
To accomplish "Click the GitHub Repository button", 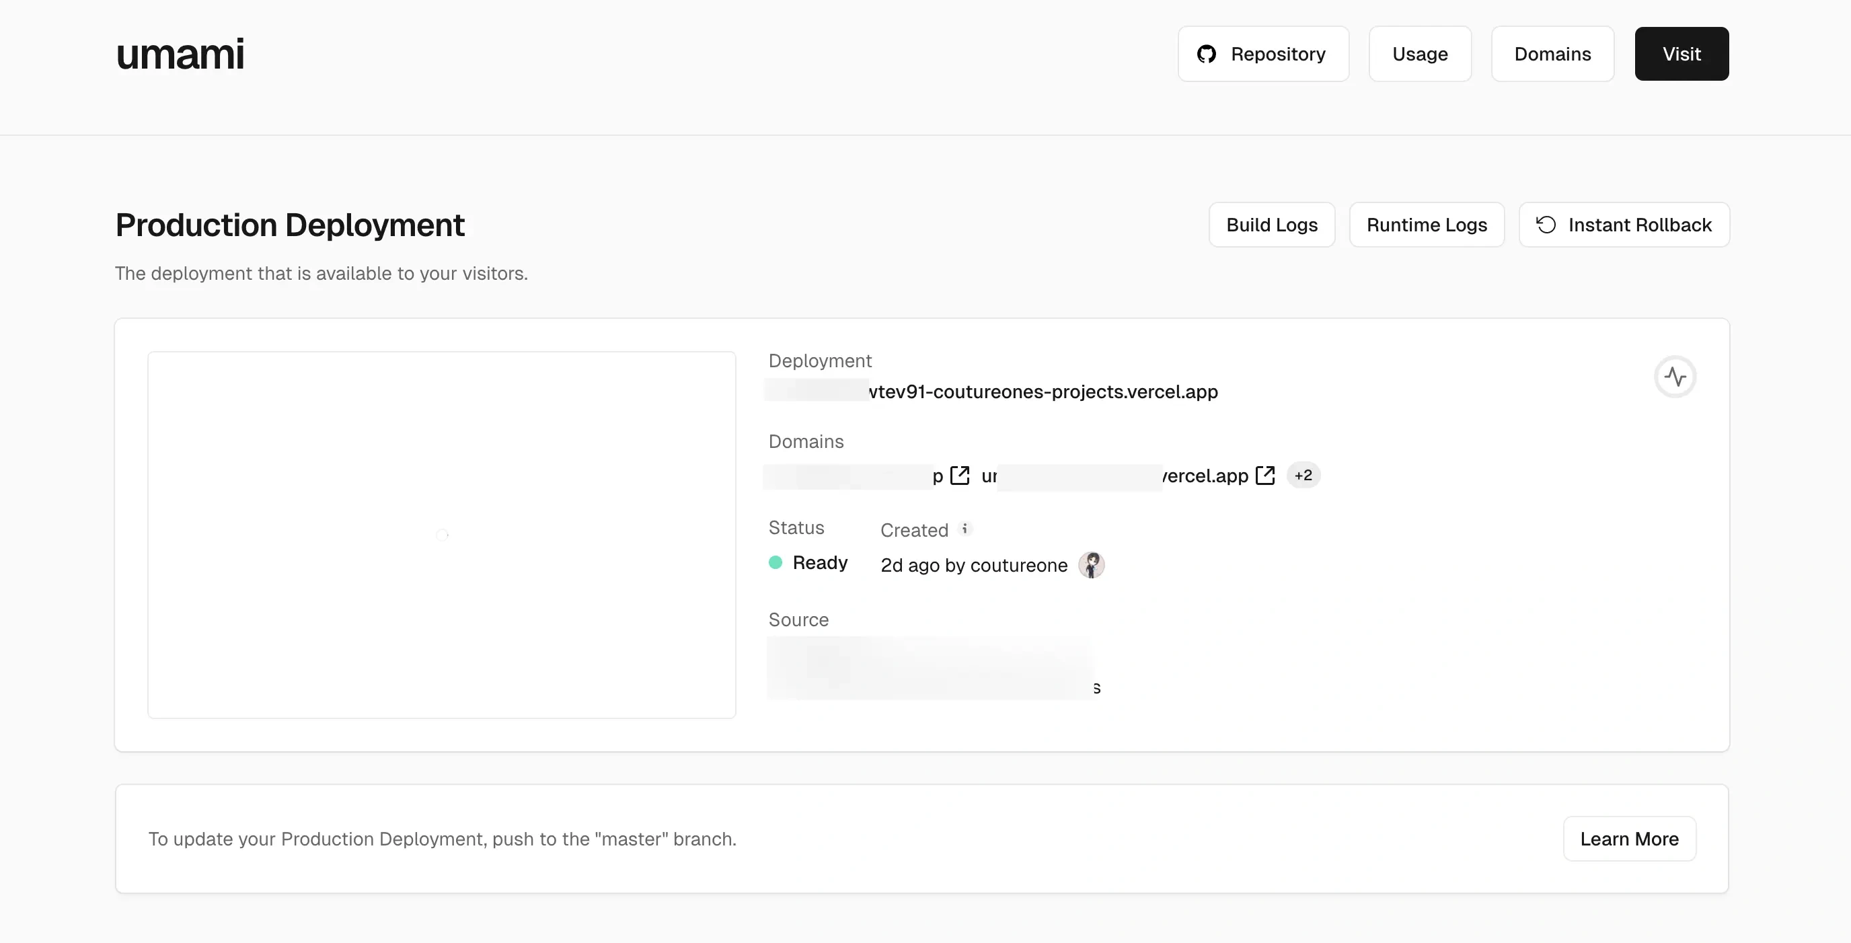I will pyautogui.click(x=1263, y=54).
